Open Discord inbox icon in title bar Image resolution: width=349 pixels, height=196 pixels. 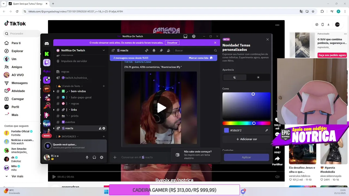(185, 36)
